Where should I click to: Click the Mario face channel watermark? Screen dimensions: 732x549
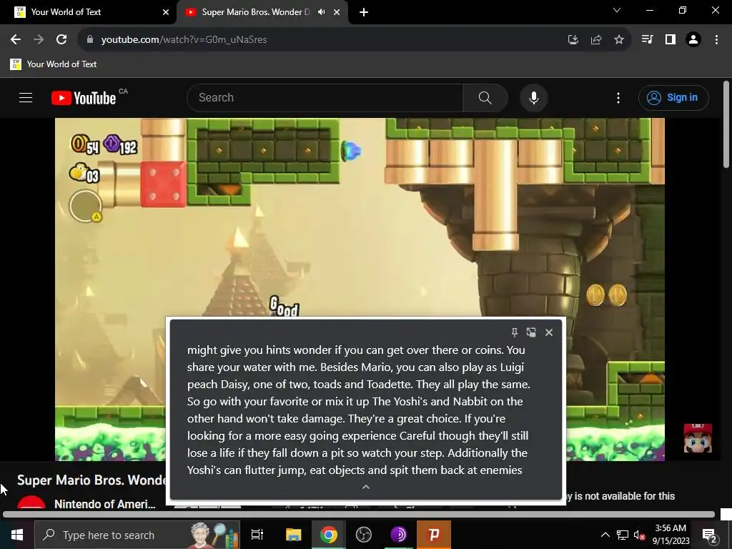[698, 438]
